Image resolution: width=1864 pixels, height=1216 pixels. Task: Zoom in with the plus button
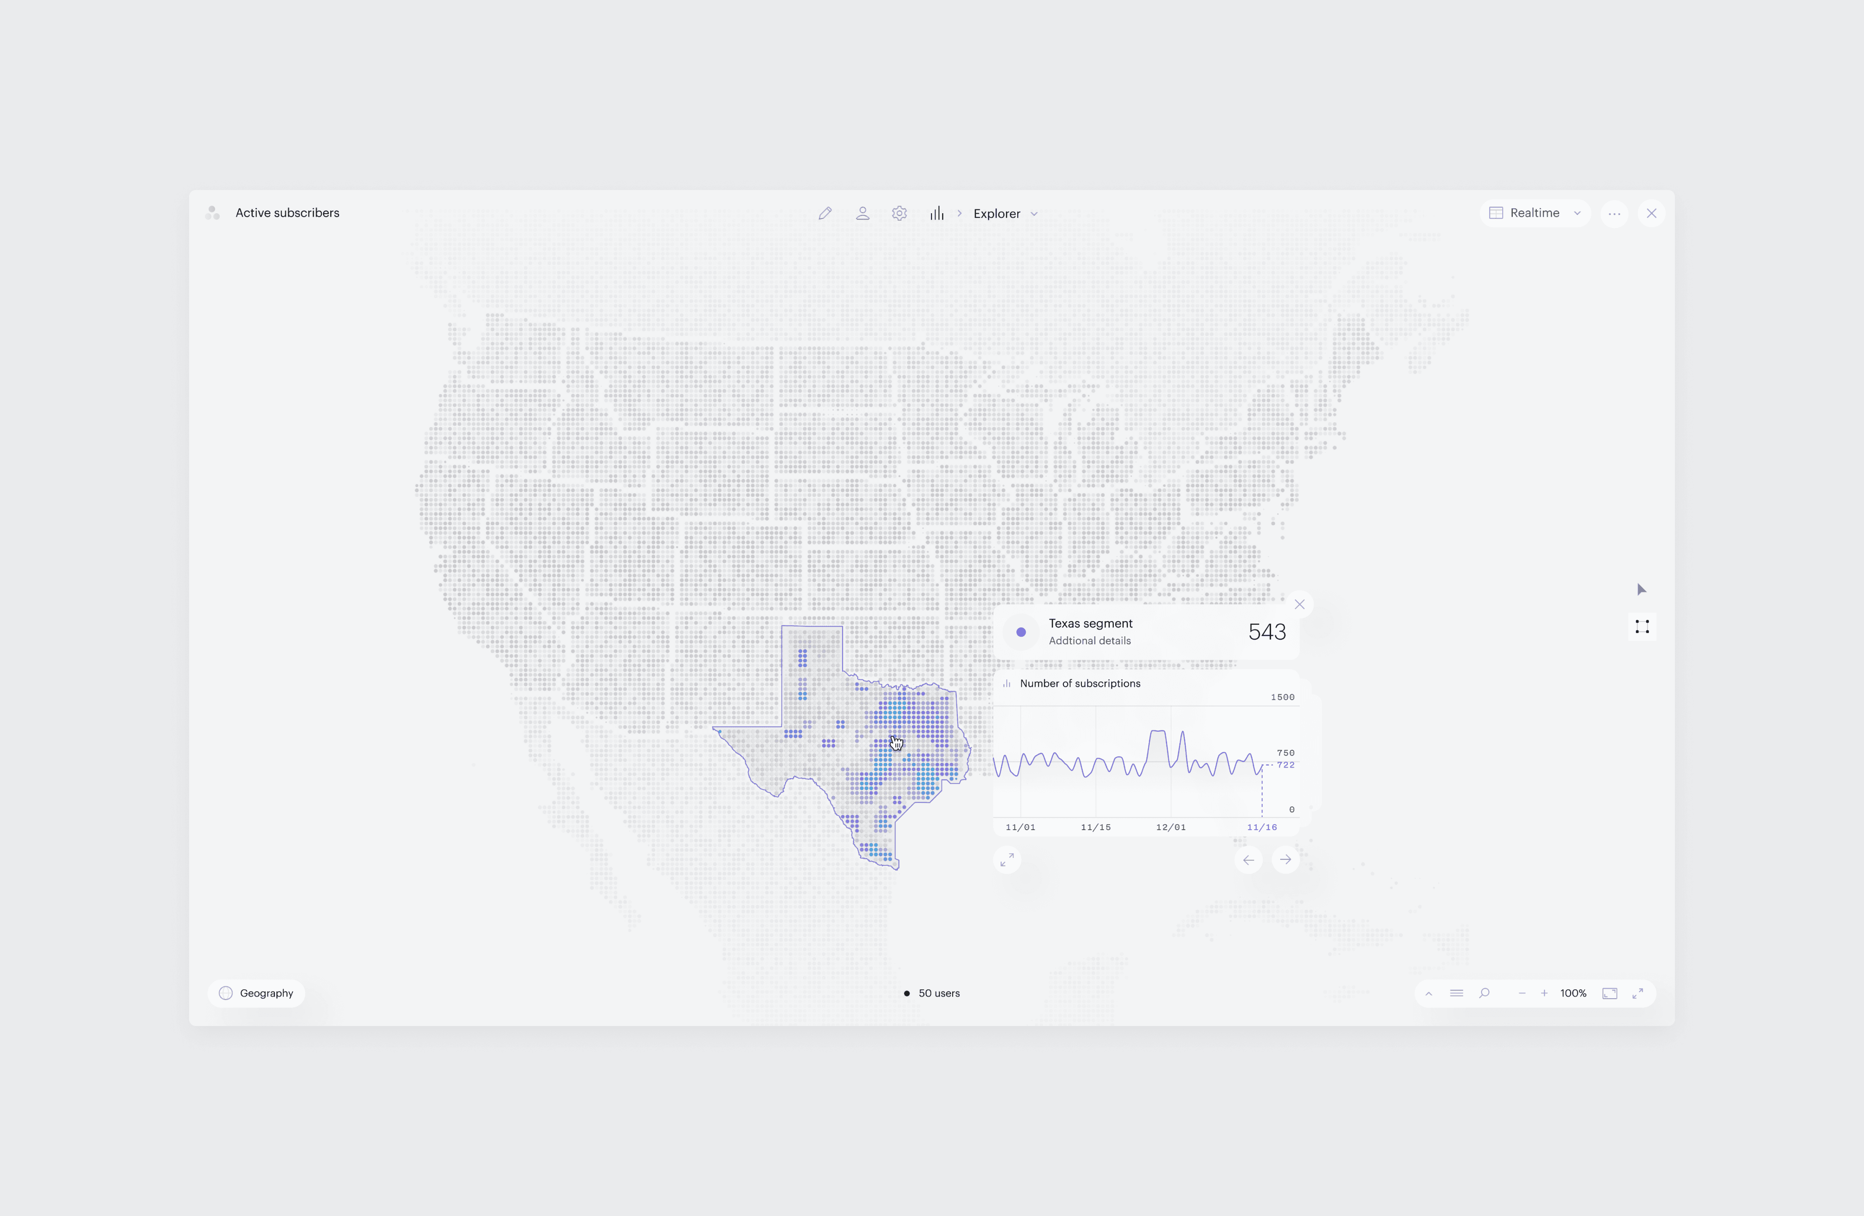pos(1544,993)
